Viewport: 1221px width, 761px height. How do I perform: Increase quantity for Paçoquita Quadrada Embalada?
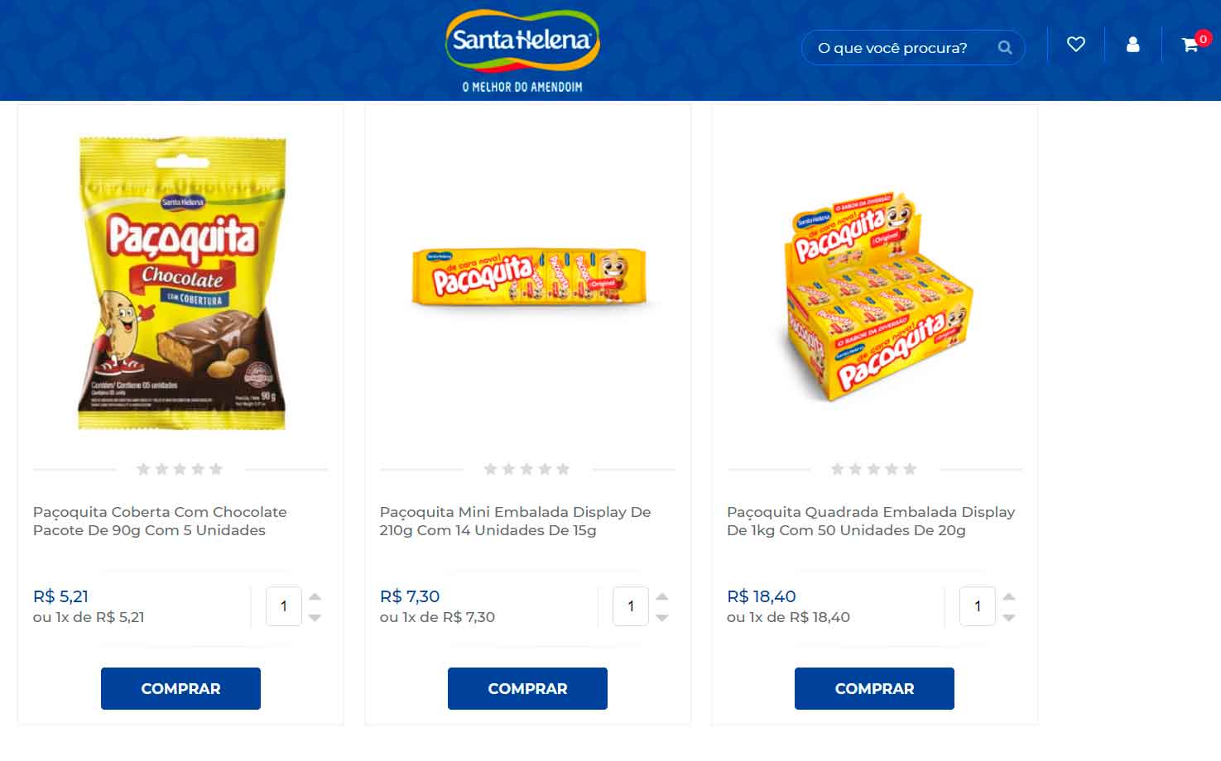(1008, 596)
